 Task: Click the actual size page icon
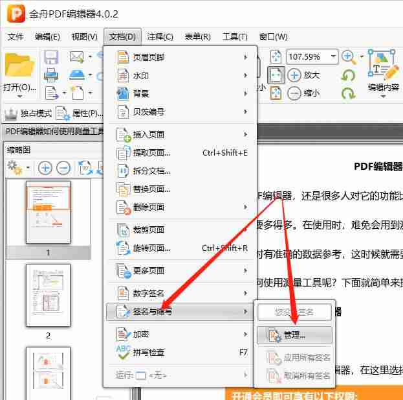(276, 56)
